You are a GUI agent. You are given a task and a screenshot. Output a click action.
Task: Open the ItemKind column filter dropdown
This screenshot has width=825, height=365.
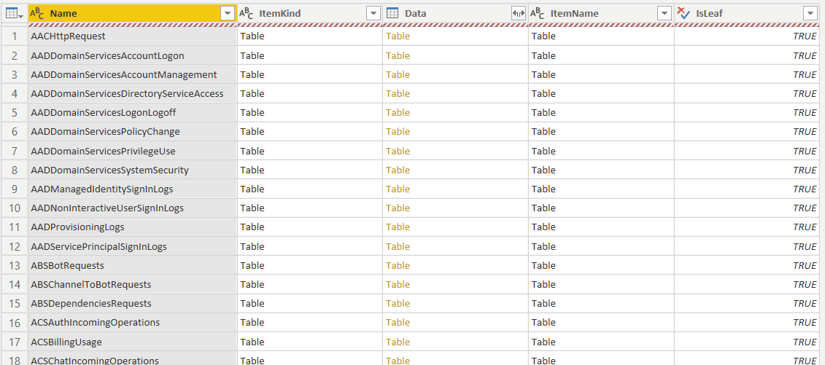point(373,14)
